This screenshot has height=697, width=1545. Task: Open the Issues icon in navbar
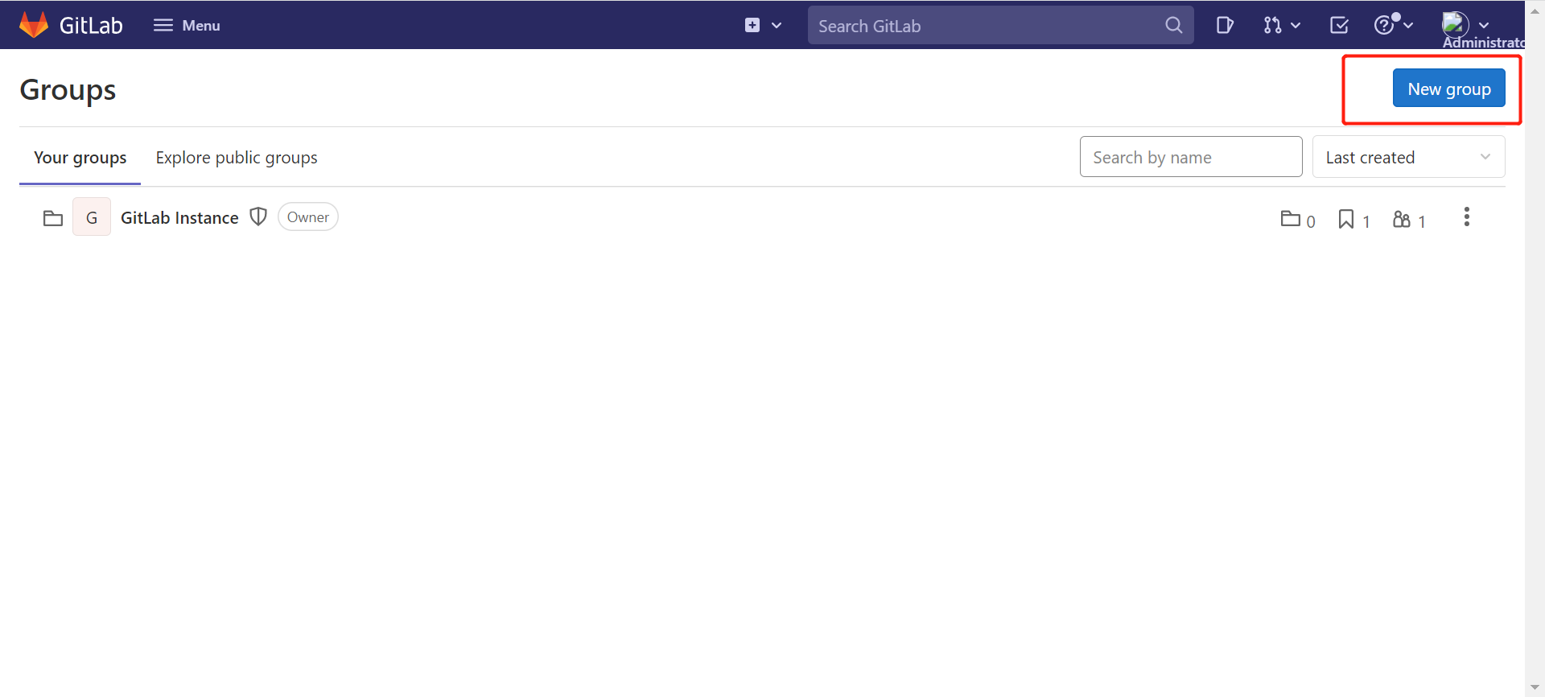coord(1225,25)
